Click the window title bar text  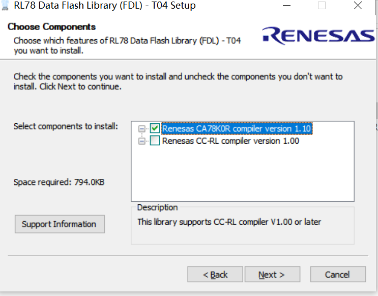(x=105, y=5)
